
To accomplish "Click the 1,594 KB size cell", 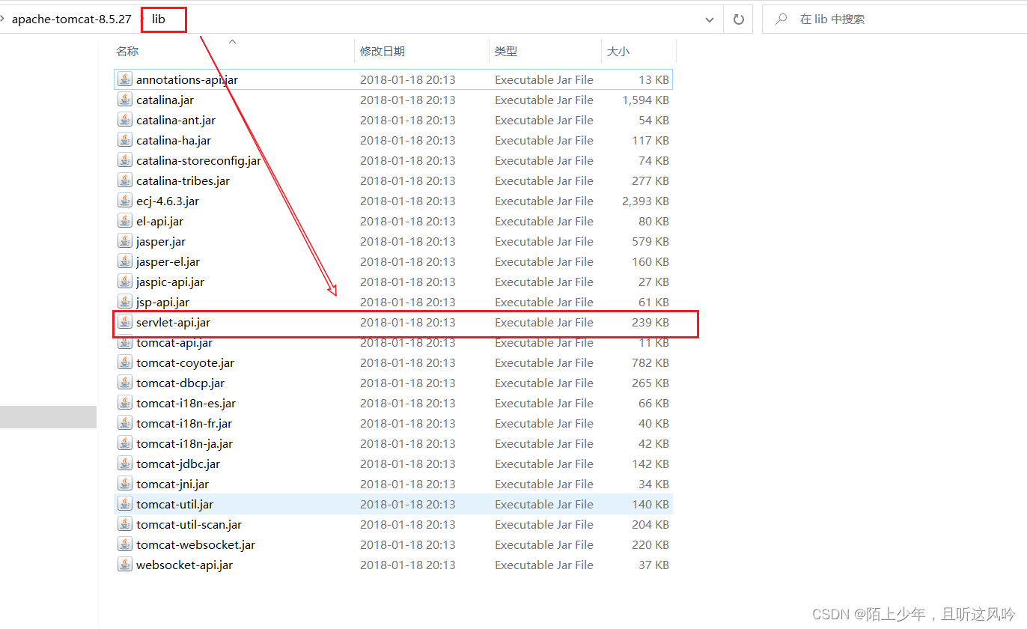I will (645, 100).
